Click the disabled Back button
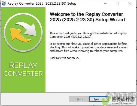137x106 pixels. [x=79, y=99]
